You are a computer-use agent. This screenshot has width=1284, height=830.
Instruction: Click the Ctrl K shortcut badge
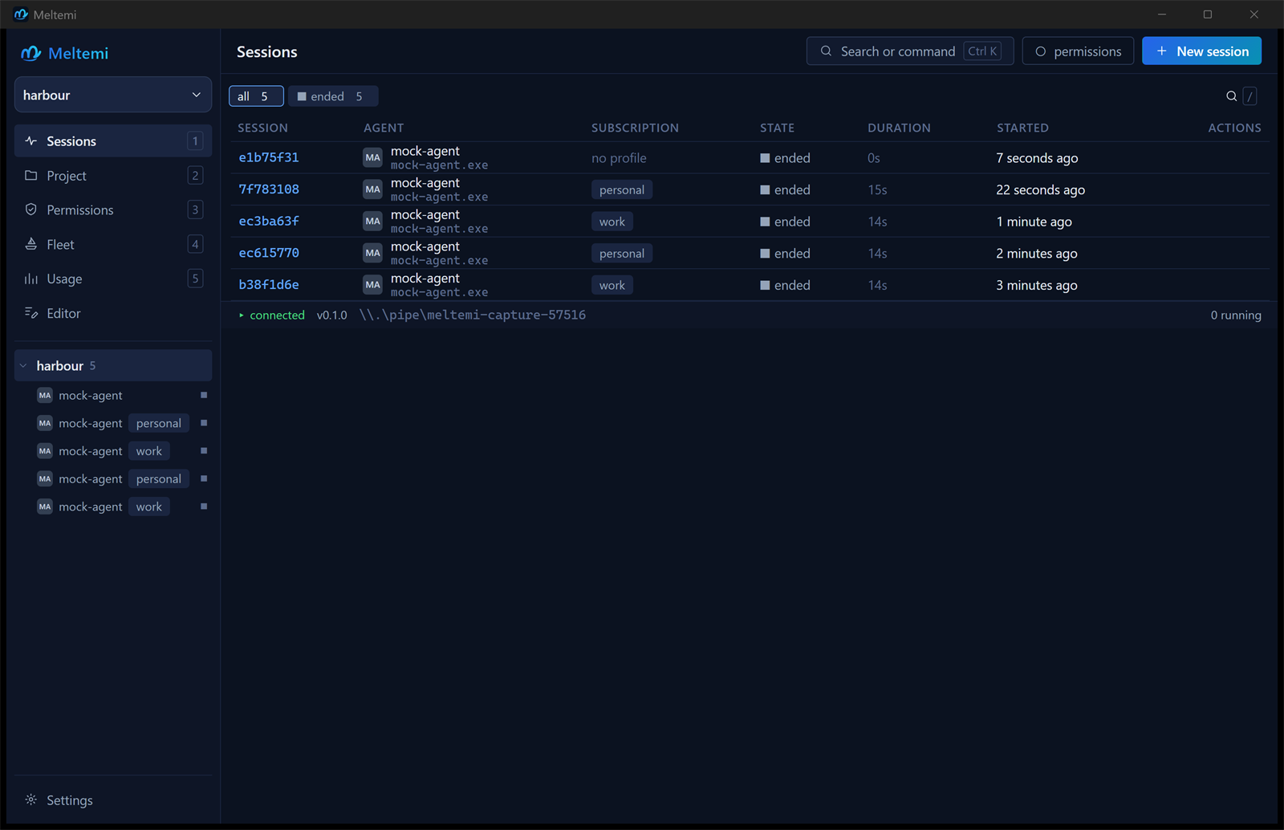(x=982, y=51)
